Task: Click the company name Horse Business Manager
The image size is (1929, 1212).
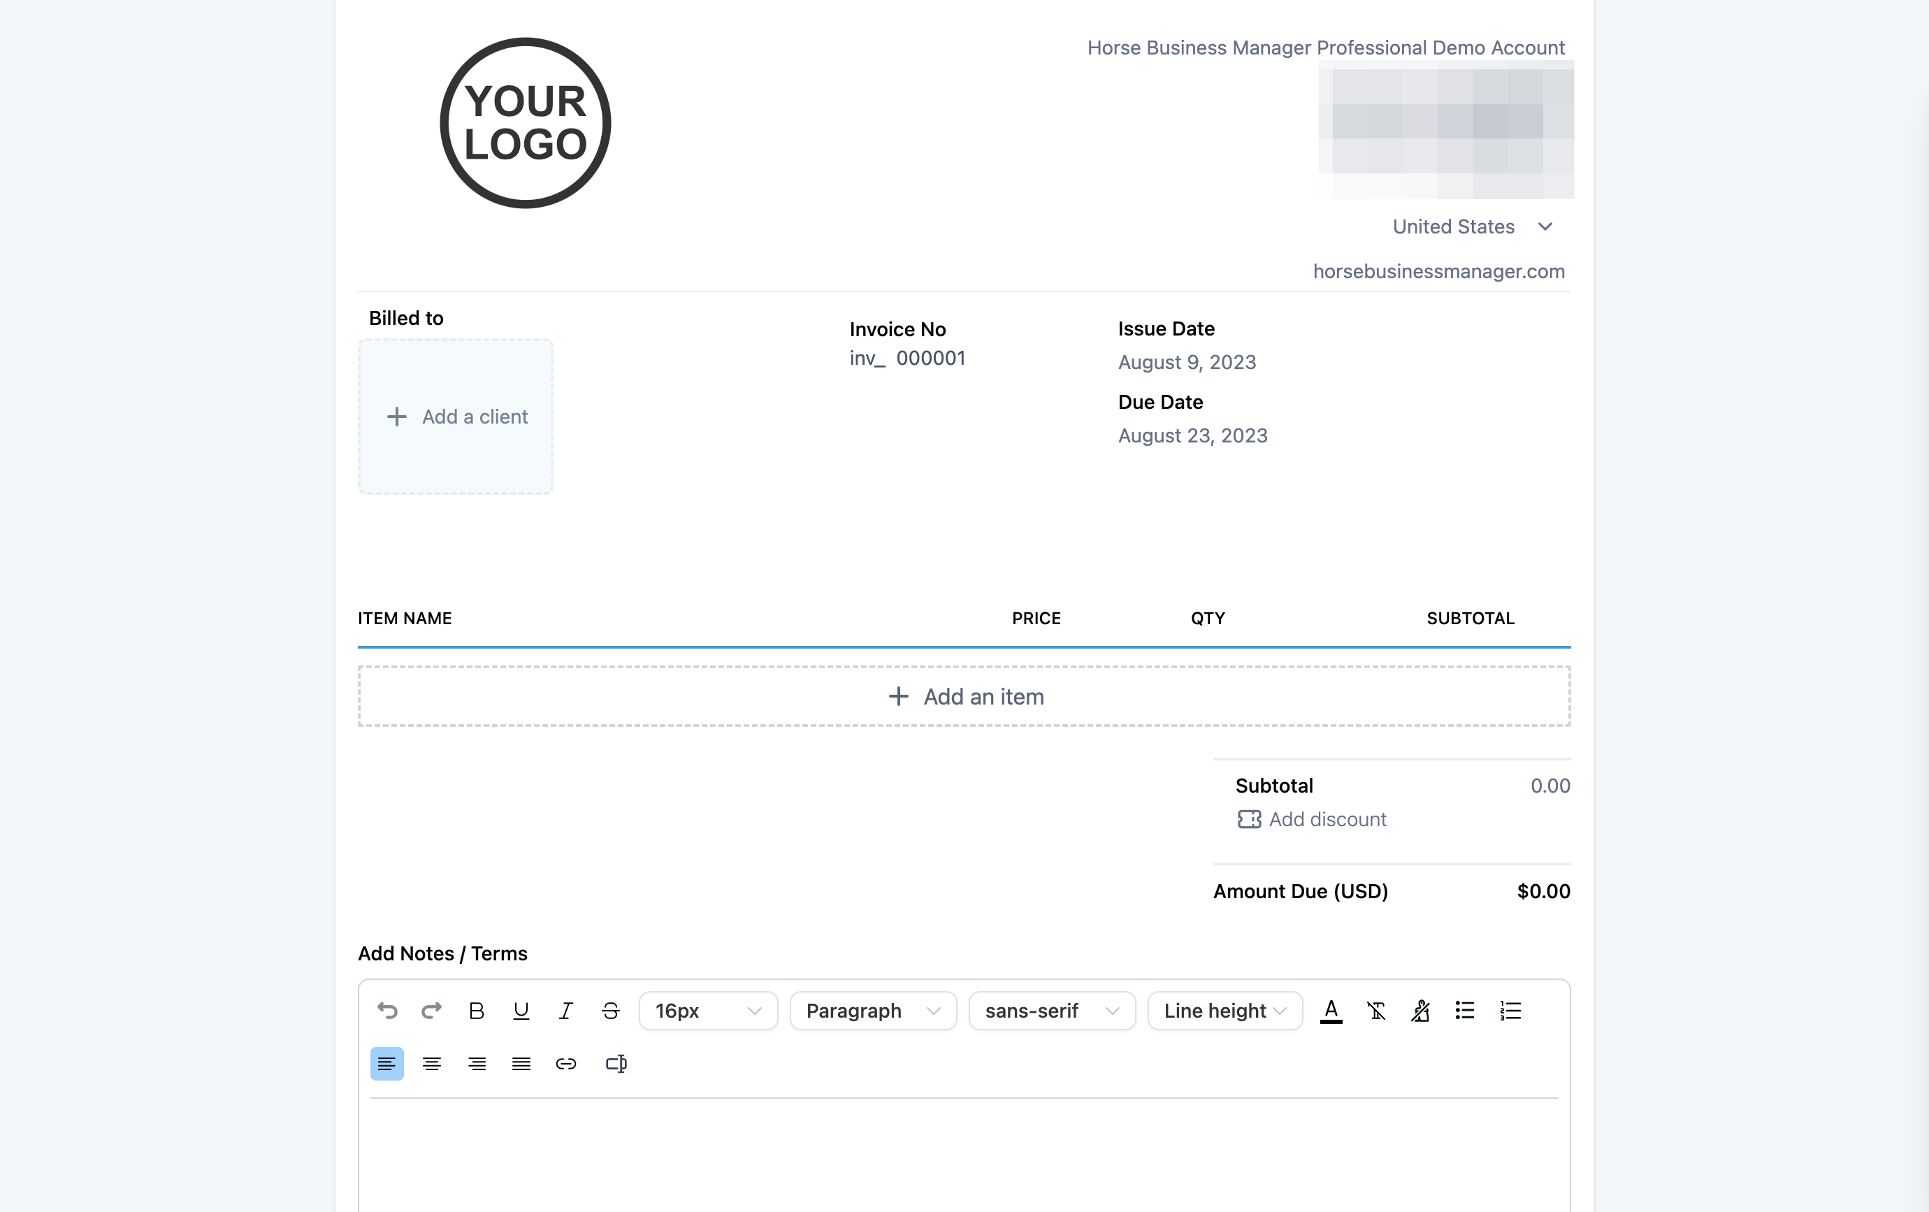Action: [1326, 48]
